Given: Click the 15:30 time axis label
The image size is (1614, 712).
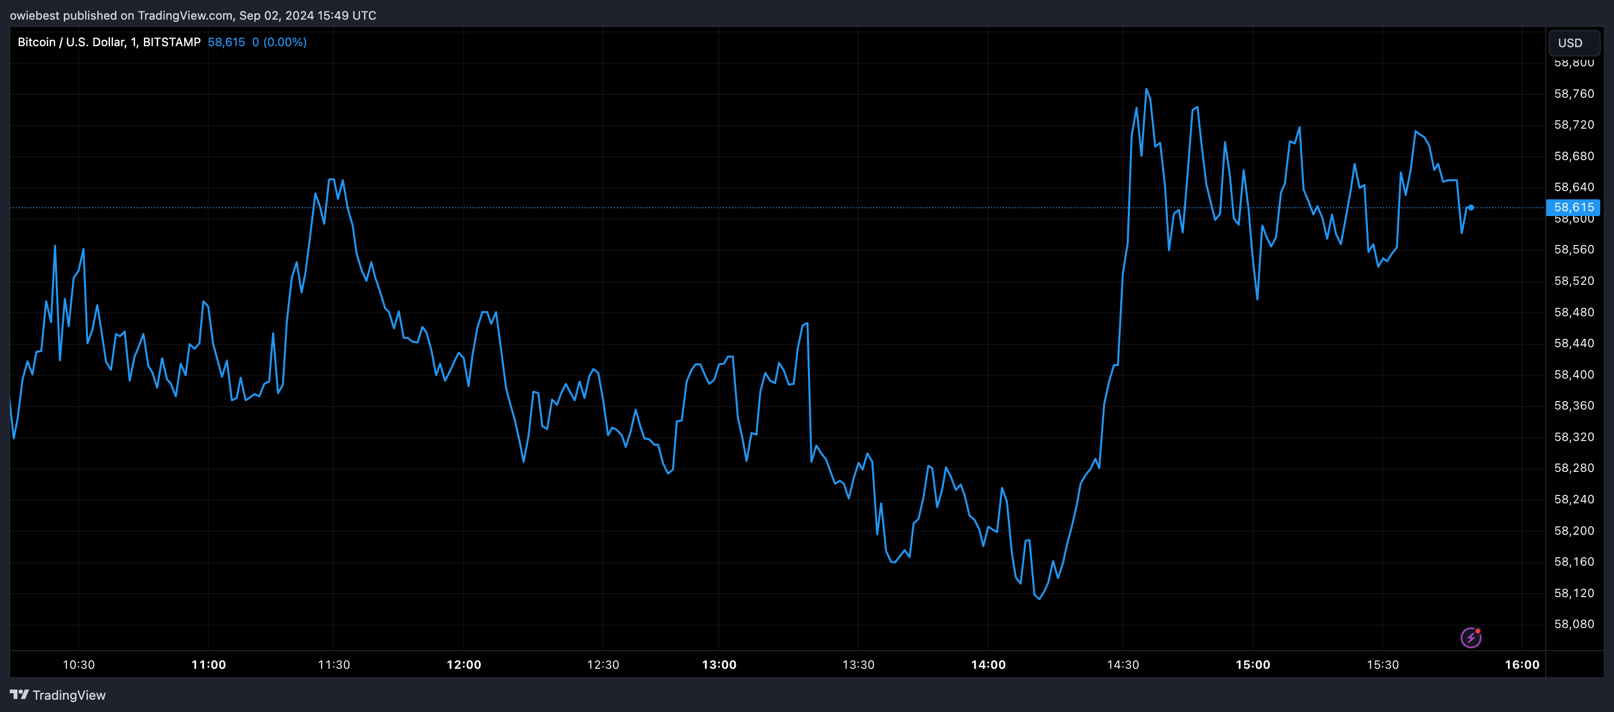Looking at the screenshot, I should [1382, 664].
